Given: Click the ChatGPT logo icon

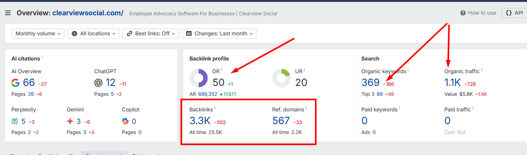Looking at the screenshot, I should (x=98, y=83).
